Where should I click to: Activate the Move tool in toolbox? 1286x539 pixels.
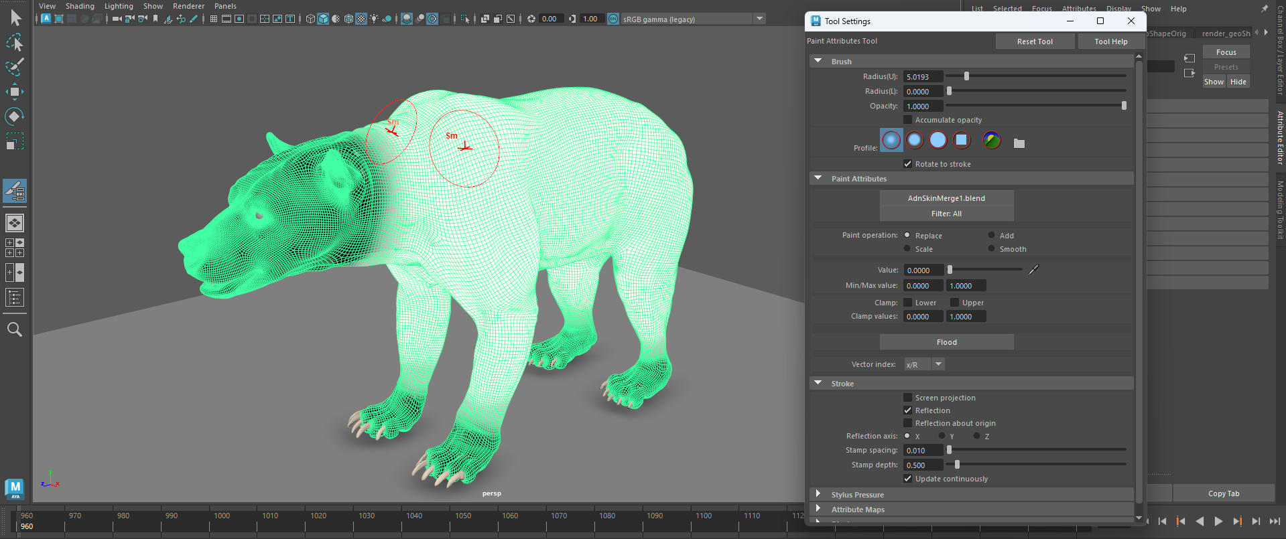[15, 92]
